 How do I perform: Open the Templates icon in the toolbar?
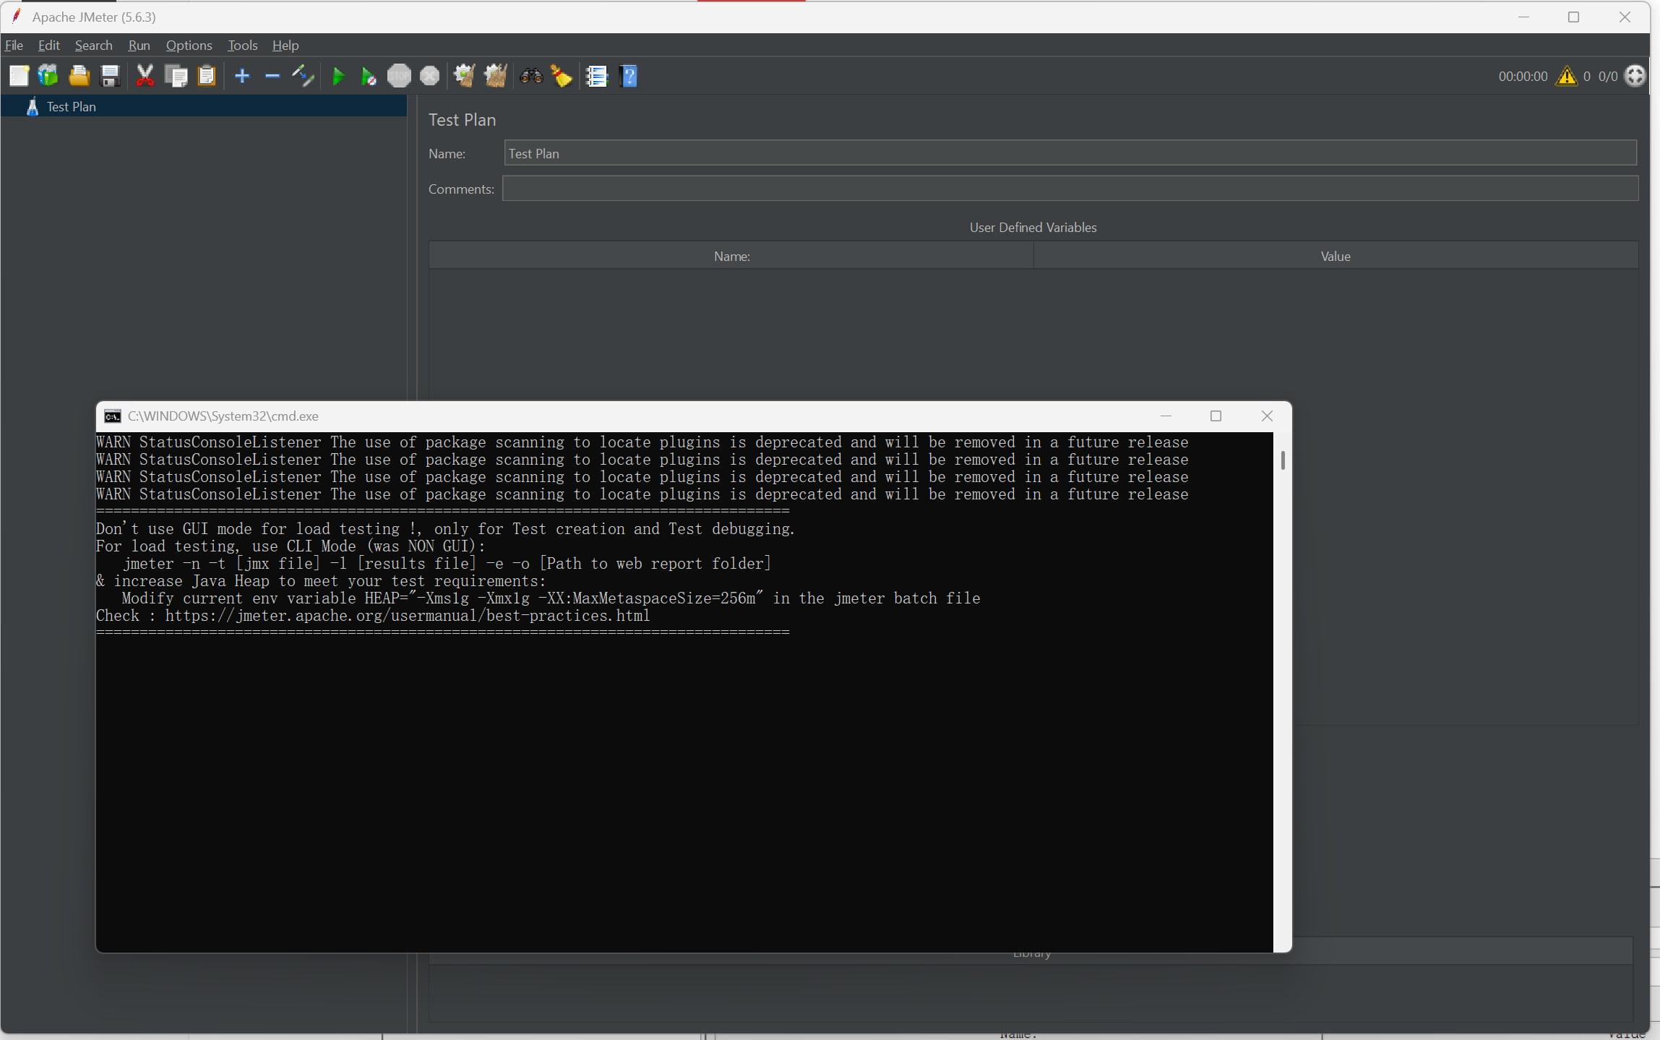(48, 76)
